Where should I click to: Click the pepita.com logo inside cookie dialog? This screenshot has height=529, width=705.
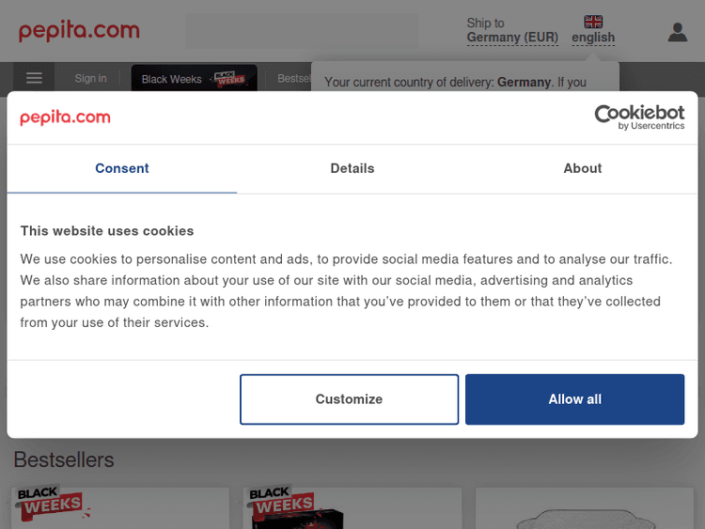point(65,117)
